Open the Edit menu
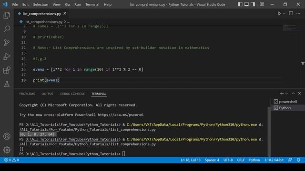 tap(25, 4)
